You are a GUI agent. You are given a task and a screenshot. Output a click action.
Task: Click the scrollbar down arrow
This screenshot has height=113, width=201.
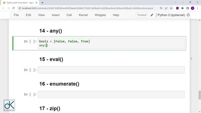(200, 112)
